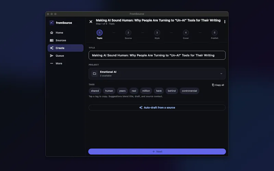
Task: Focus the Title input field
Action: pyautogui.click(x=157, y=55)
